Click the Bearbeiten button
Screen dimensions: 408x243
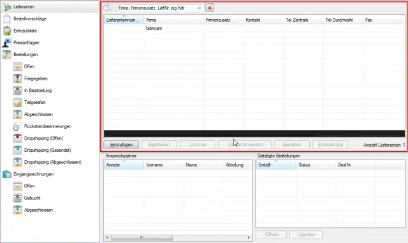click(159, 145)
